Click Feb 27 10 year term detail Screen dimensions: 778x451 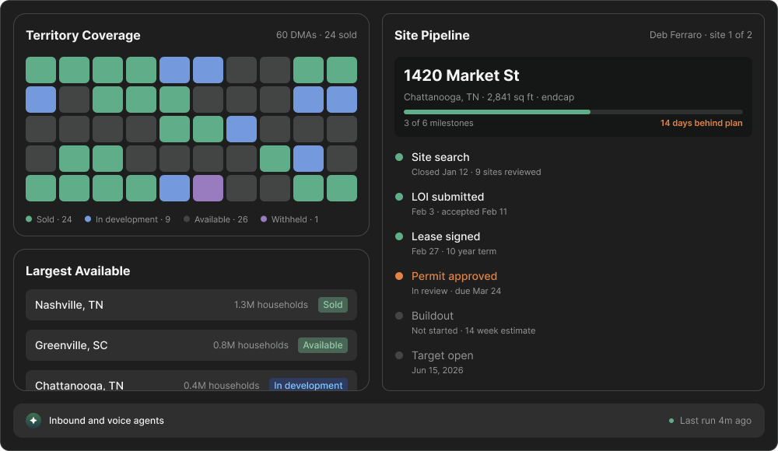tap(454, 251)
